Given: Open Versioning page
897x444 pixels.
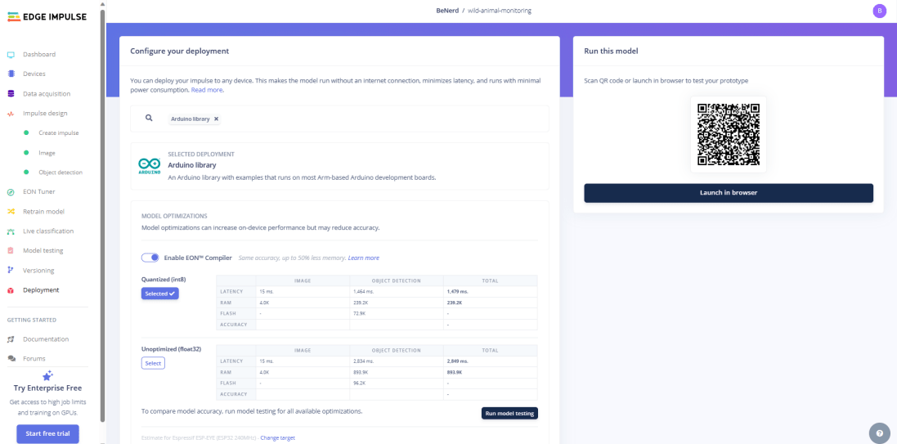Looking at the screenshot, I should [38, 270].
